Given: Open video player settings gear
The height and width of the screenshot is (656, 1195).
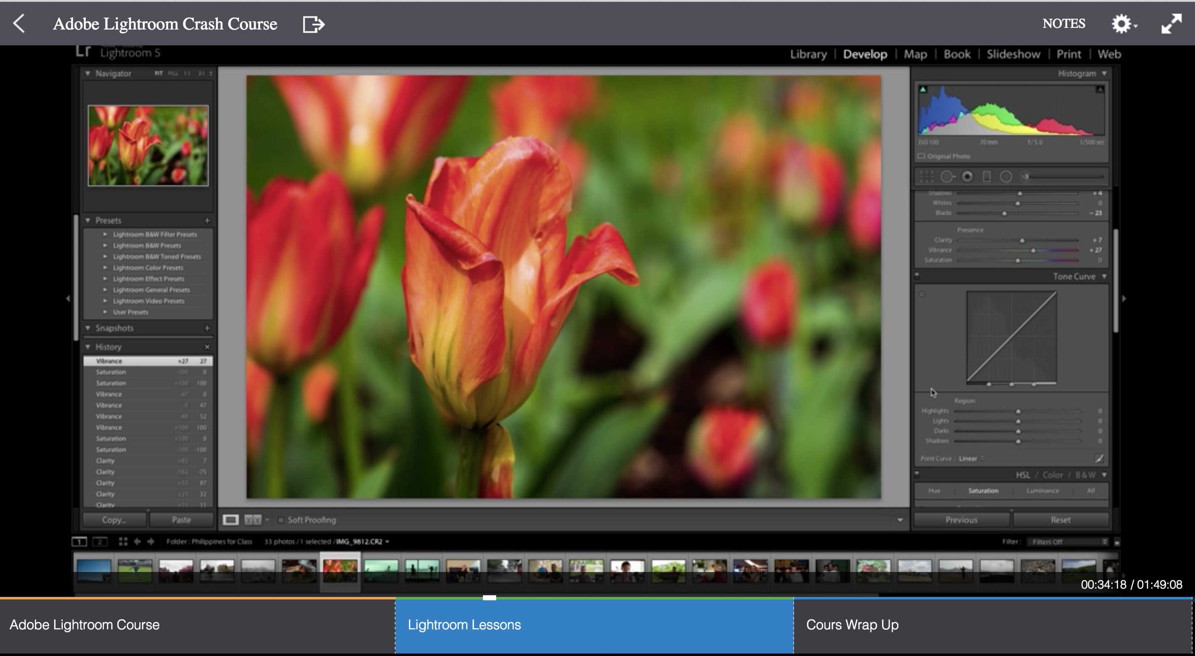Looking at the screenshot, I should [x=1122, y=24].
